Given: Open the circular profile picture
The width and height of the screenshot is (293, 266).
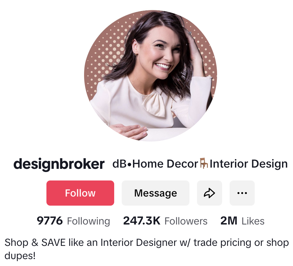Looking at the screenshot, I should (151, 76).
